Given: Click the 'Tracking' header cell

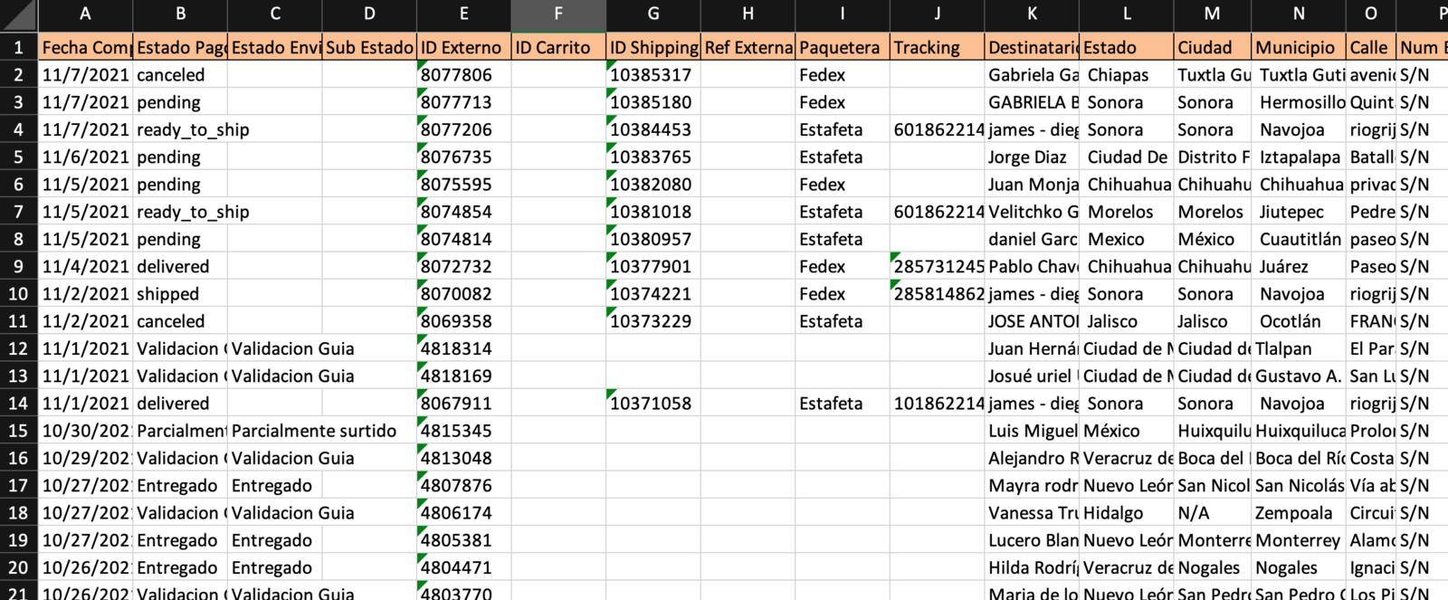Looking at the screenshot, I should point(938,48).
